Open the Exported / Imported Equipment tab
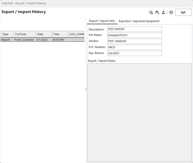The image size is (193, 163). coord(139,21)
